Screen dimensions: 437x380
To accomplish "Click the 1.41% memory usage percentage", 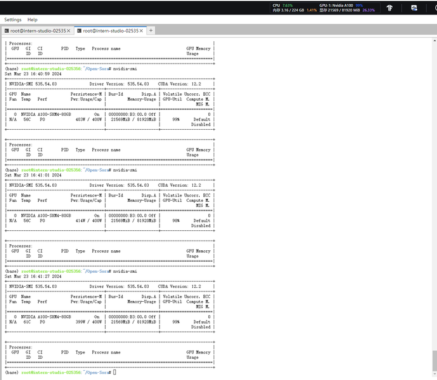I will [311, 10].
